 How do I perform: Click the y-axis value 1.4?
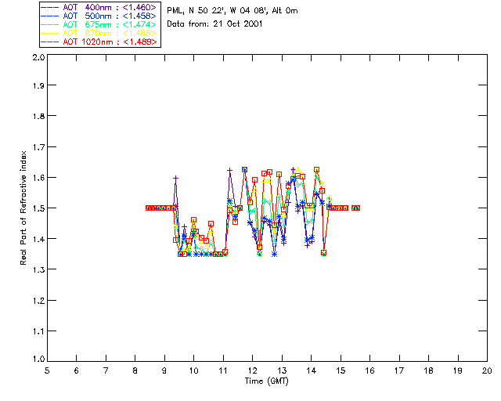(x=38, y=239)
